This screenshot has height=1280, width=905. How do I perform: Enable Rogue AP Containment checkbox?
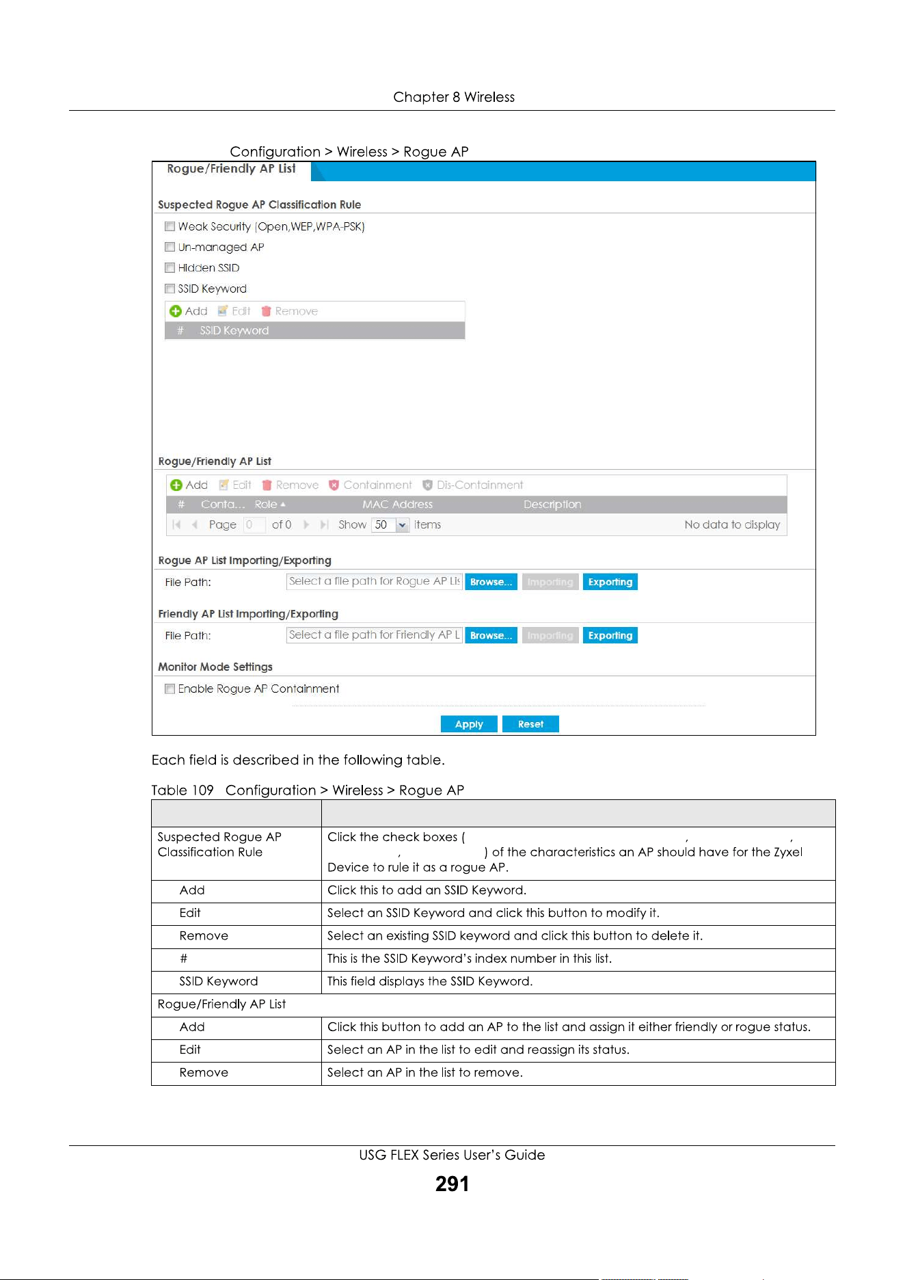pos(170,689)
